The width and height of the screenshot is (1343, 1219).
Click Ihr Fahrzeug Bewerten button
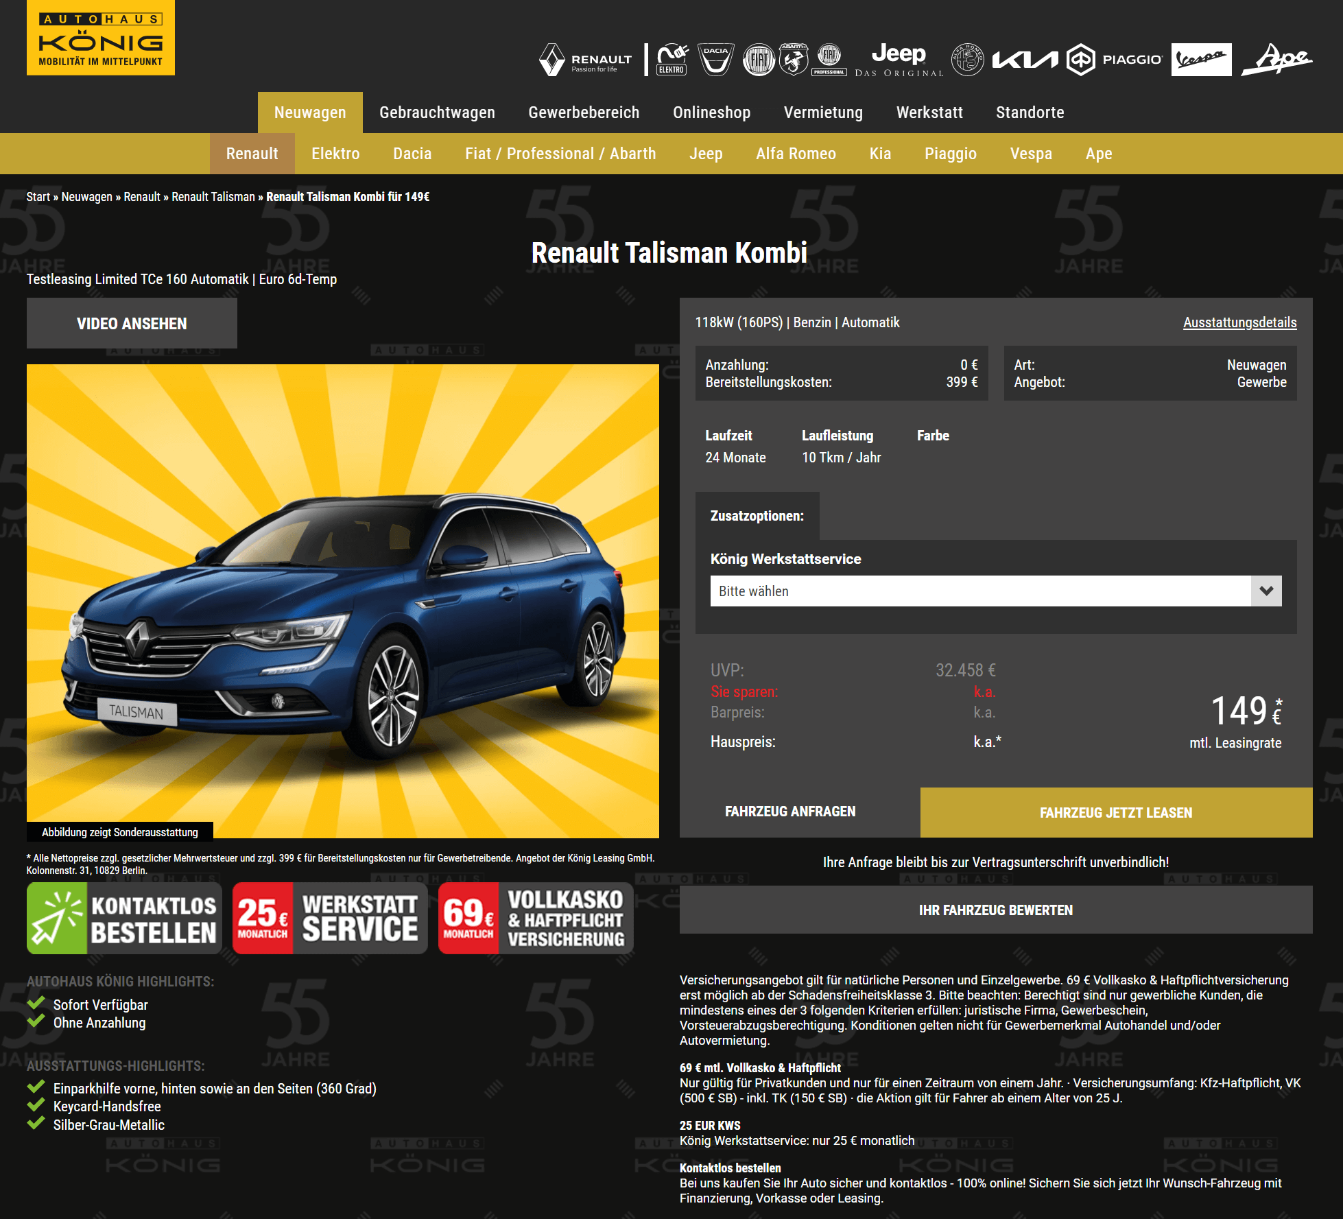coord(996,910)
